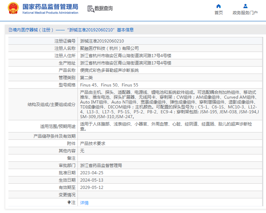This screenshot has height=213, width=266.
Task: Click the bulb icon beside 注
Action: [x=69, y=202]
